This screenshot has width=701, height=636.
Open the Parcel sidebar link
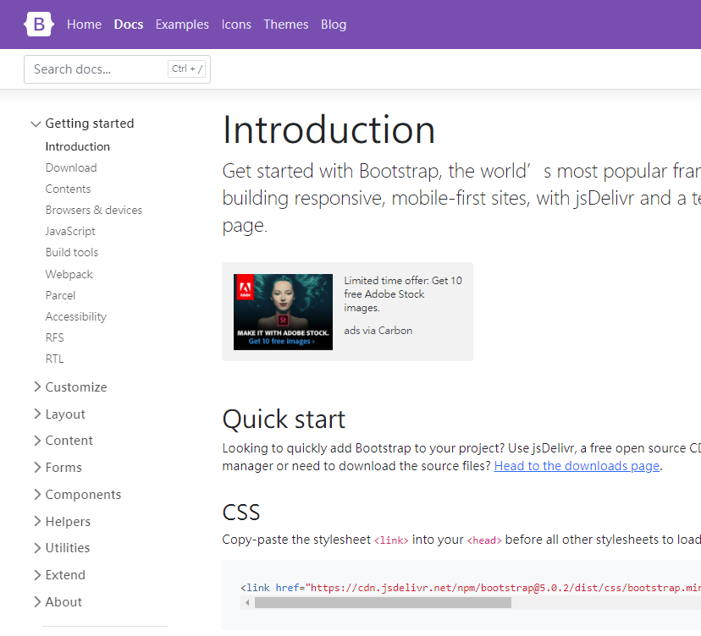60,295
